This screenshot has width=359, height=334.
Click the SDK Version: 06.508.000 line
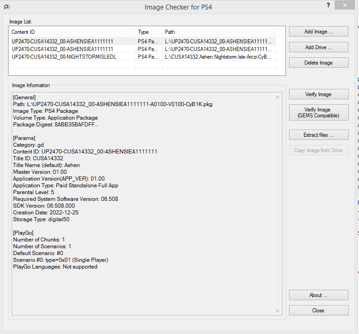coord(44,206)
